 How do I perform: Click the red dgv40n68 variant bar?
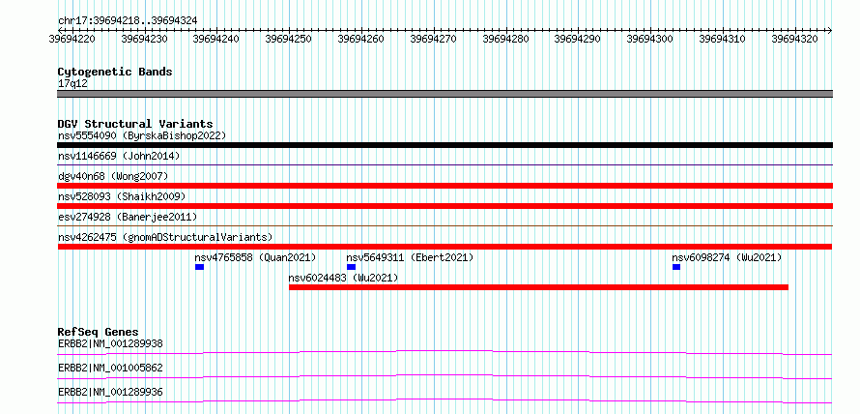point(444,186)
